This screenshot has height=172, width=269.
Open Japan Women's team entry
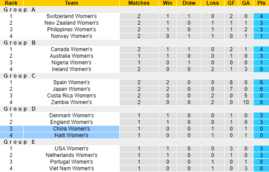[71, 89]
